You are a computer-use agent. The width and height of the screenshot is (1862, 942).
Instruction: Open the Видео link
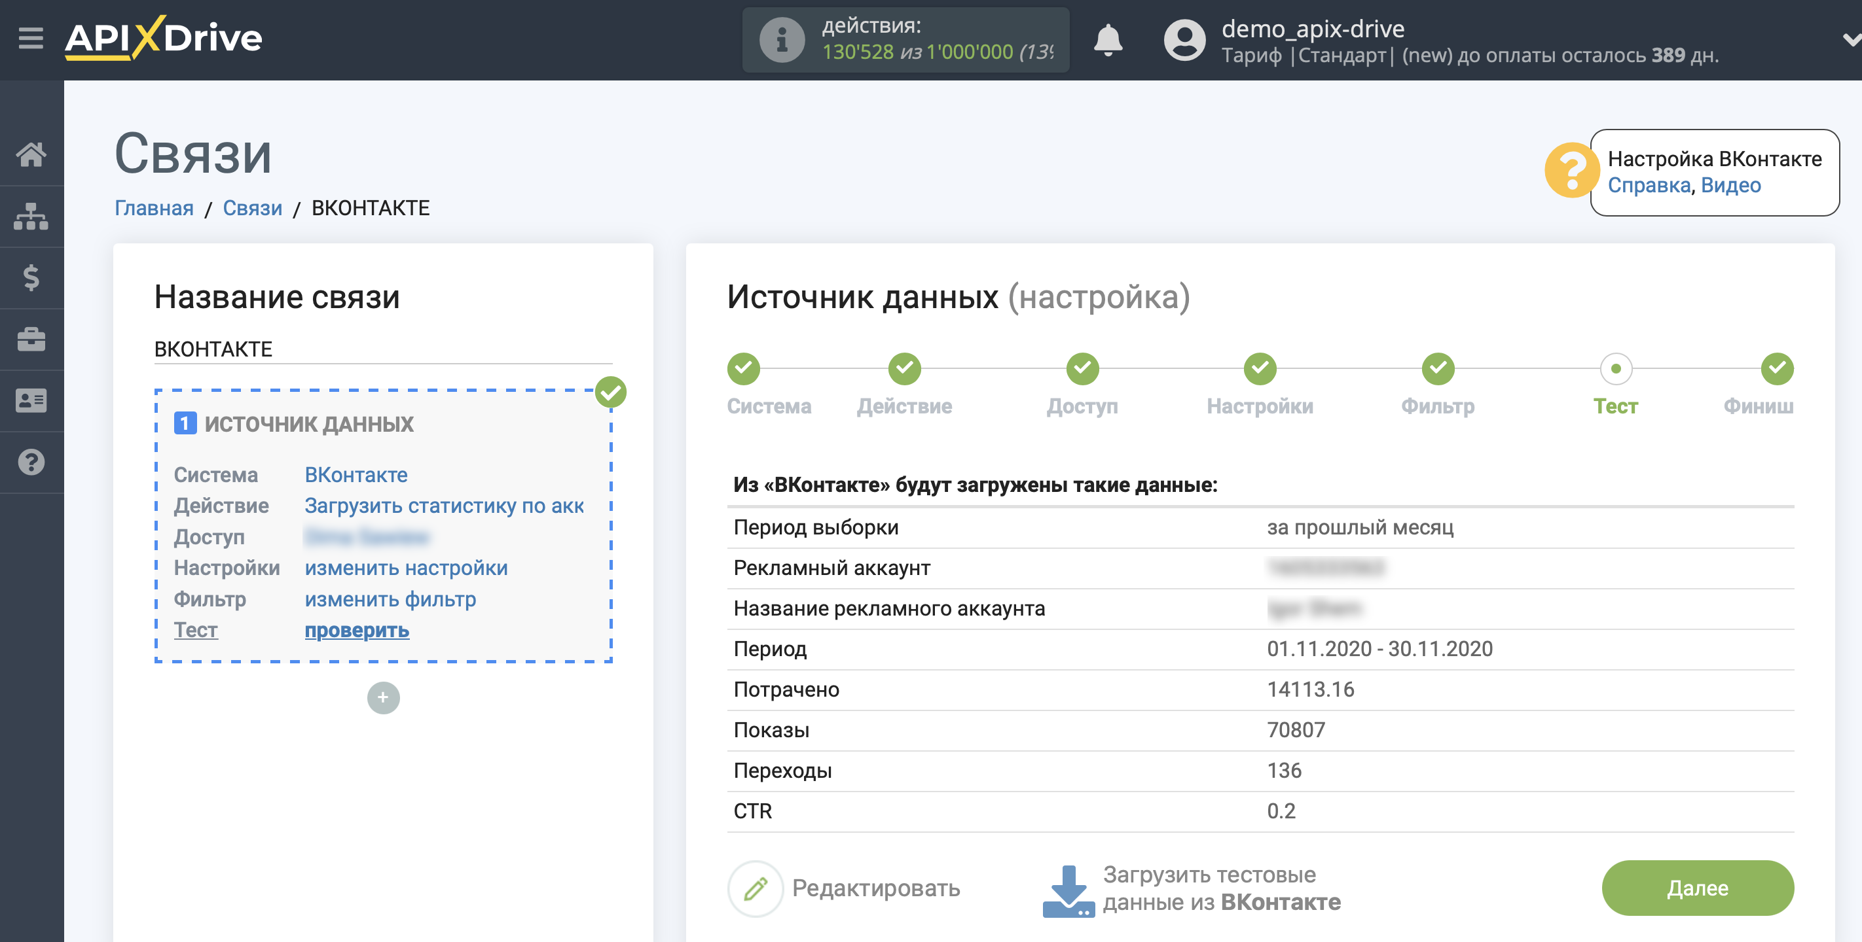[1730, 185]
